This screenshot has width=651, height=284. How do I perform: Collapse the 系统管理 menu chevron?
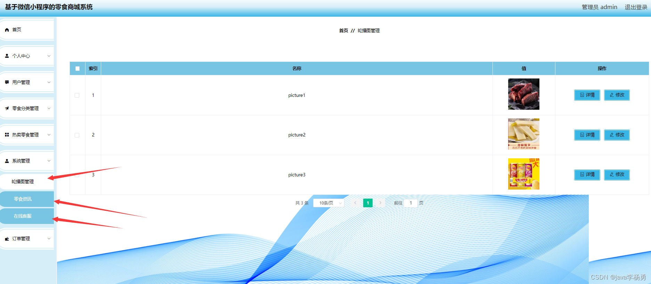tap(49, 161)
